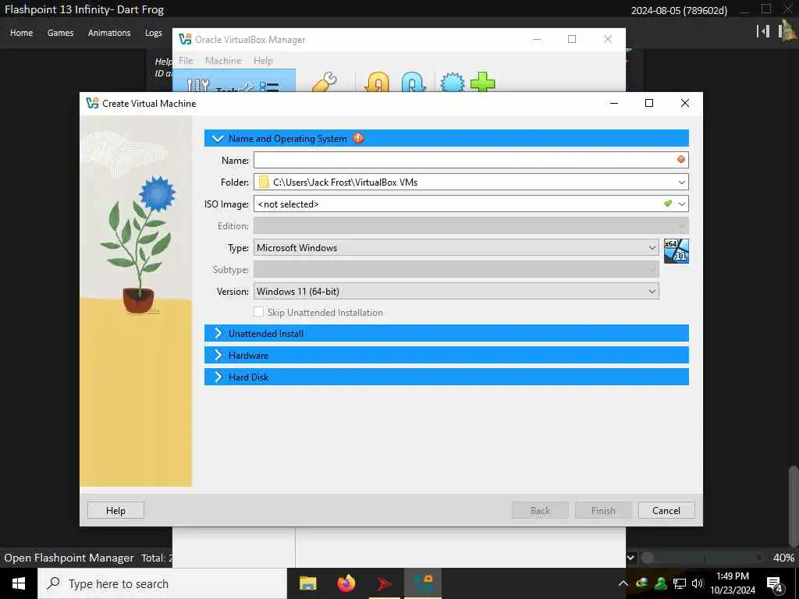Open the Flashpoint app in the taskbar
The image size is (799, 599).
pyautogui.click(x=385, y=583)
